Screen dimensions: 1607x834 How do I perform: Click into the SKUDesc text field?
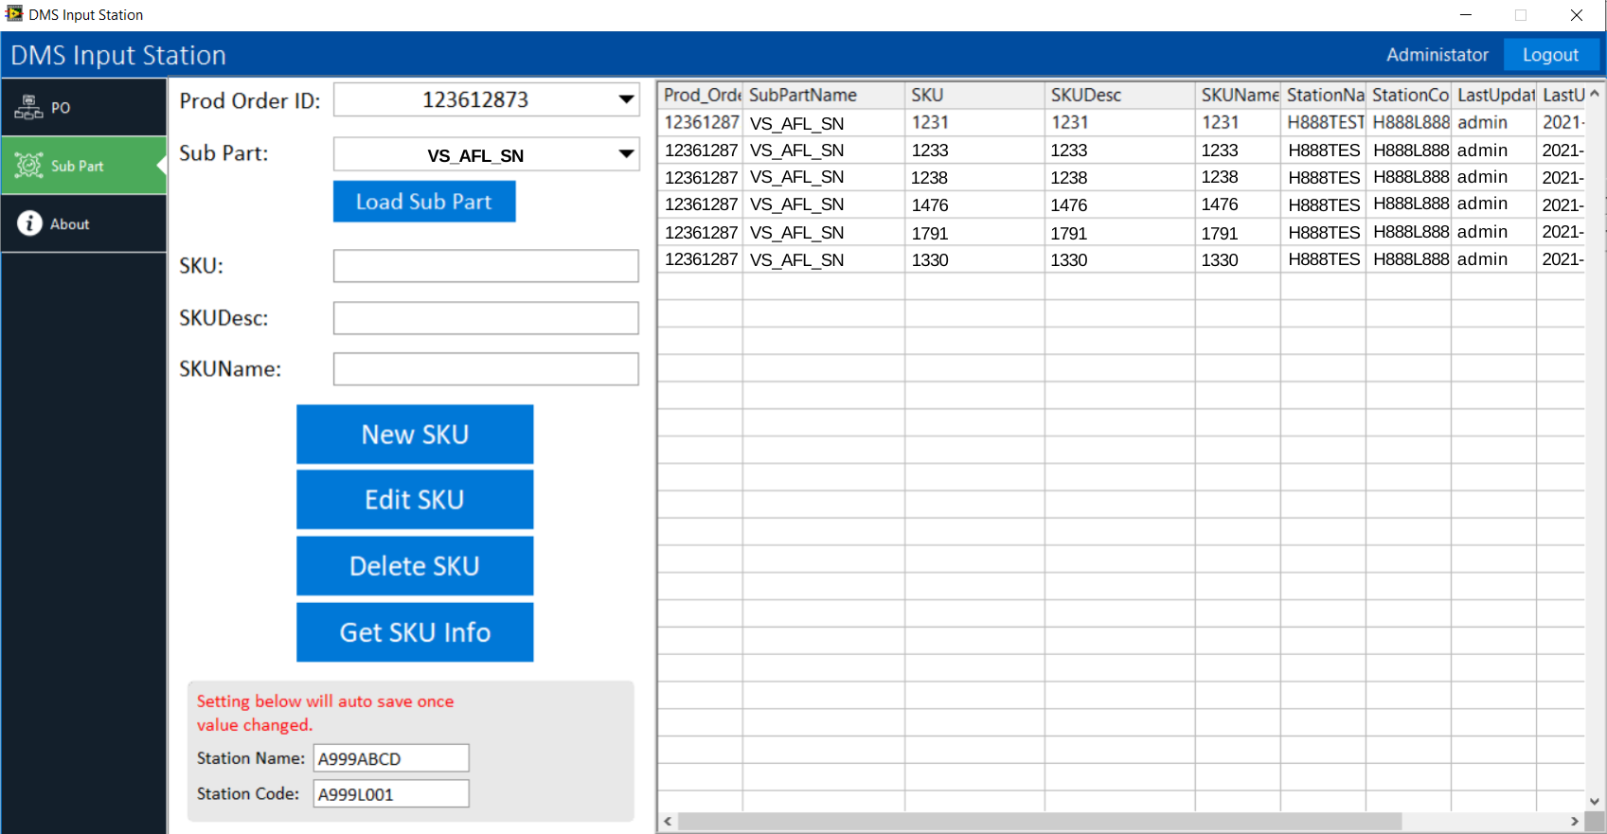486,318
